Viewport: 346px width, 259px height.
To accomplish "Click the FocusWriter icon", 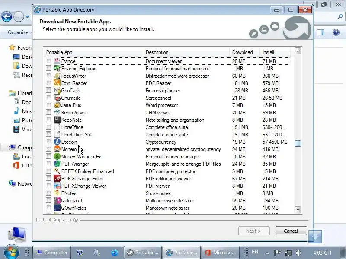I will coord(57,76).
